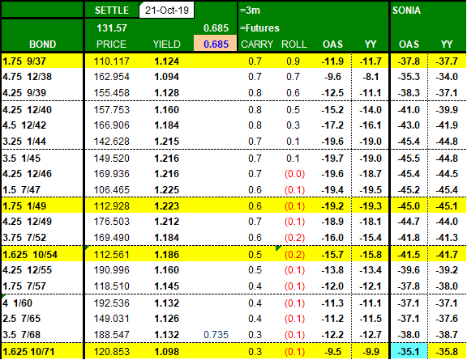Select the BOND column header
Viewport: 467px width, 360px height.
pyautogui.click(x=42, y=44)
